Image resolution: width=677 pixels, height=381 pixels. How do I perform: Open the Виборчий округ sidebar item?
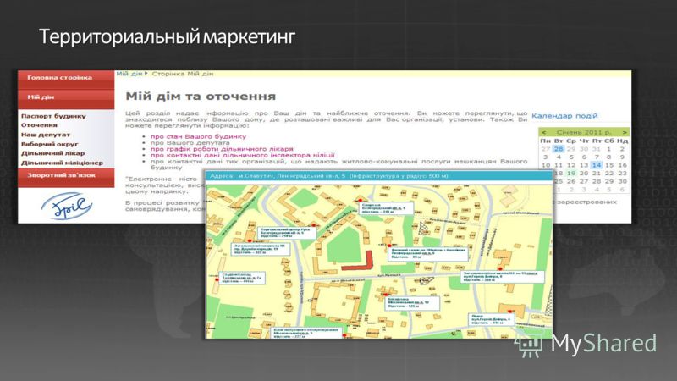pos(50,144)
